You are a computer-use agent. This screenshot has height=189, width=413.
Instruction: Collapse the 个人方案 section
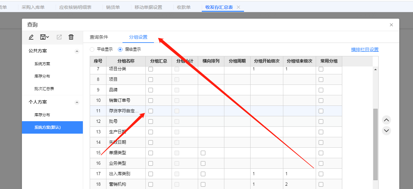77,103
